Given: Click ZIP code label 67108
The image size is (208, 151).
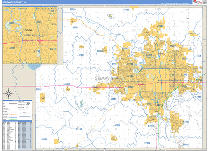Looking at the screenshot, I should pos(75,27).
